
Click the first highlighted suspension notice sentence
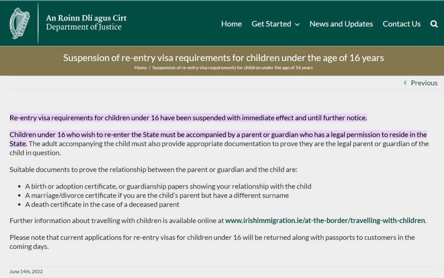[188, 118]
